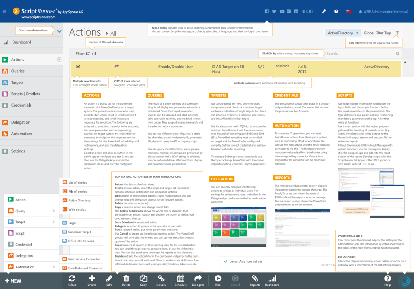Click the delegated status arrow icon
Viewport: 414px width, 289px height.
point(117,66)
